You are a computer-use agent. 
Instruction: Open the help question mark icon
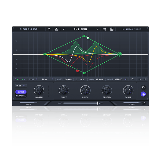point(49,29)
